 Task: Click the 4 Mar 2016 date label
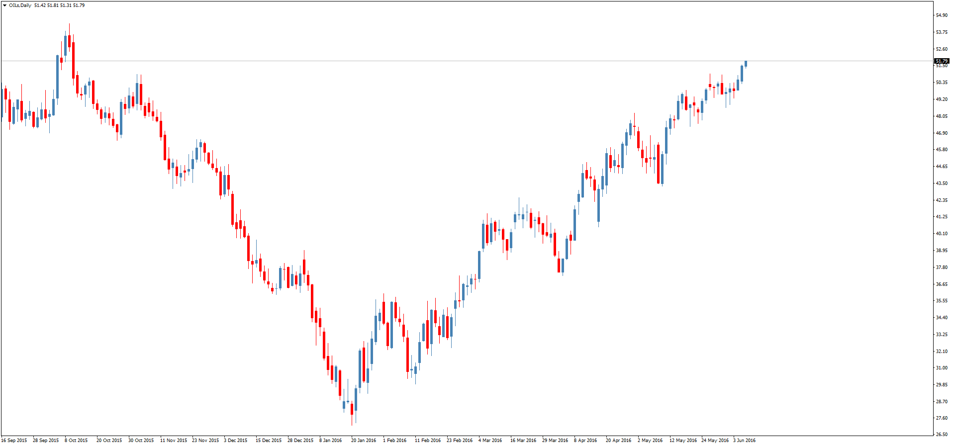click(490, 441)
